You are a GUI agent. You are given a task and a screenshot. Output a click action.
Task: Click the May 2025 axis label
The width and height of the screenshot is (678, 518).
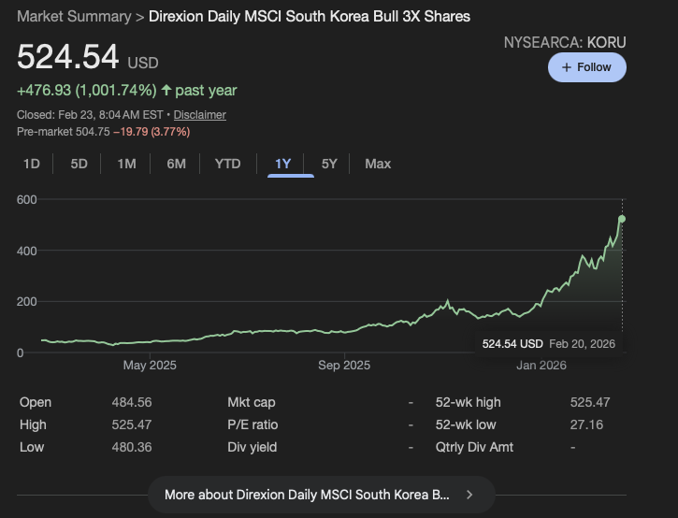point(150,366)
